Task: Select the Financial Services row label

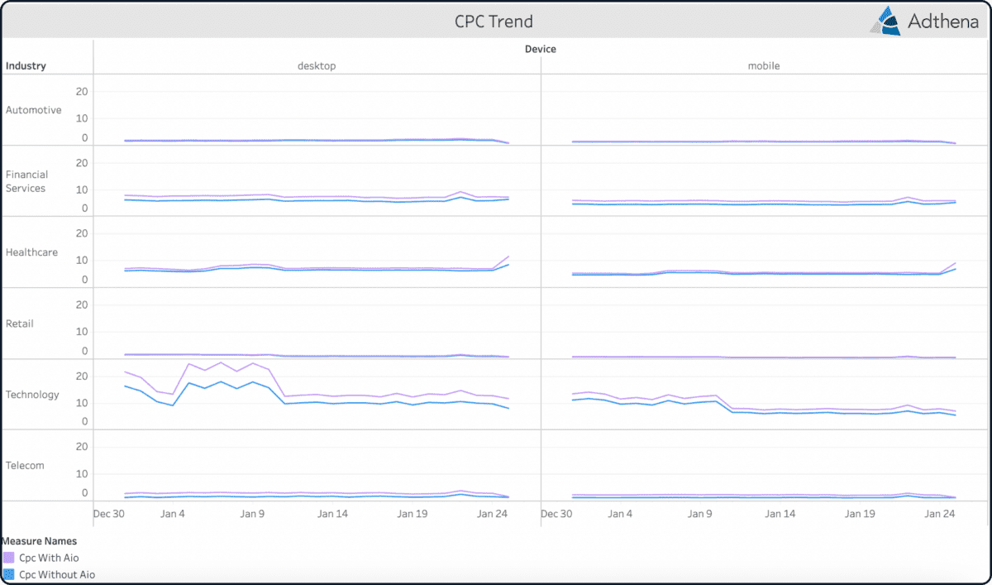Action: [27, 181]
